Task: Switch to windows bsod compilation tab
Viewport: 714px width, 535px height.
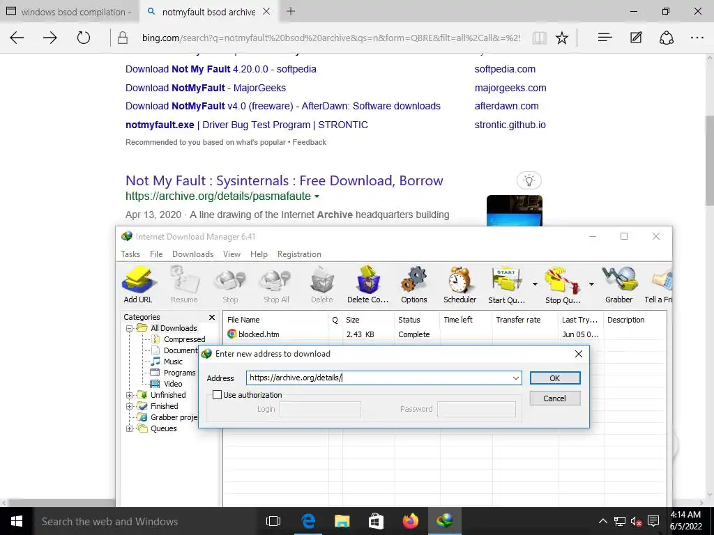Action: click(x=68, y=12)
